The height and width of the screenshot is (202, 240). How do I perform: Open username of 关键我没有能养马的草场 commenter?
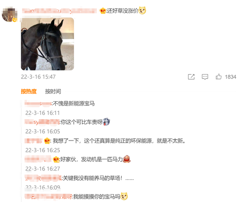[x=43, y=178]
